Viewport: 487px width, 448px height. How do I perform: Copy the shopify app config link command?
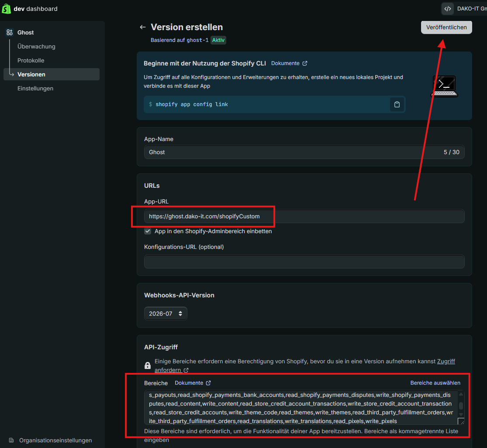tap(397, 104)
